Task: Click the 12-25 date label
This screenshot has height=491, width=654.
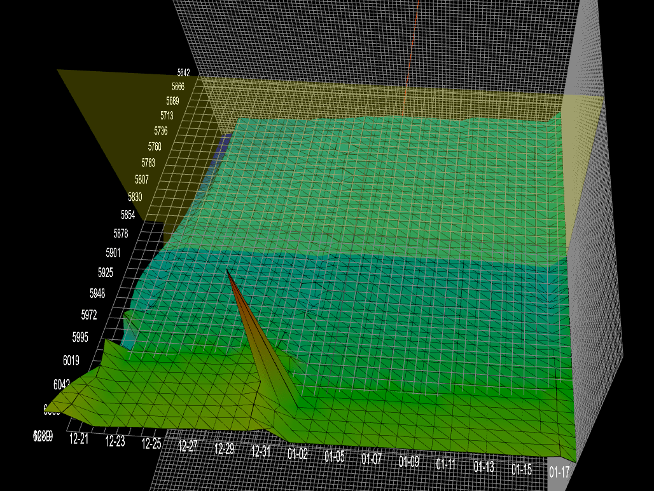Action: 151,443
